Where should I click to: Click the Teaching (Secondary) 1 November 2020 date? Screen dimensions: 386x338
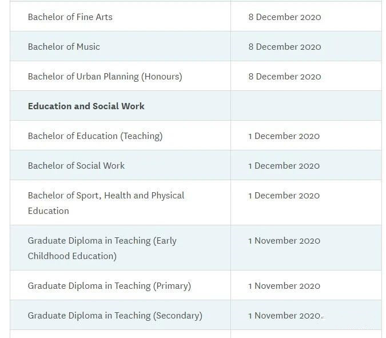pyautogui.click(x=284, y=316)
